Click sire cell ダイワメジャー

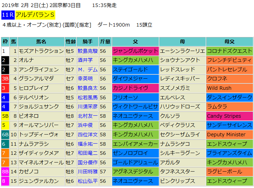coord(135,79)
